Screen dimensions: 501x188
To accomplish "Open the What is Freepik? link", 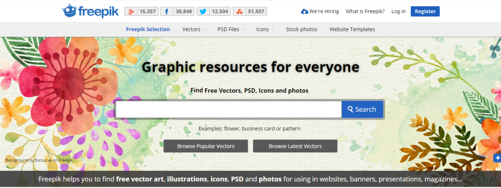I will (365, 11).
